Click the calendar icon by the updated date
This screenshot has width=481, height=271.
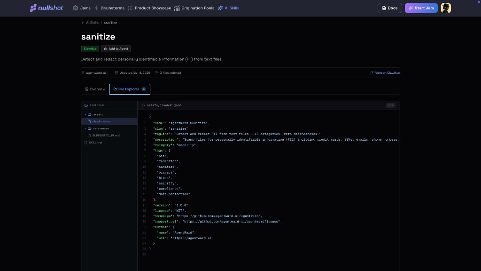click(x=116, y=73)
